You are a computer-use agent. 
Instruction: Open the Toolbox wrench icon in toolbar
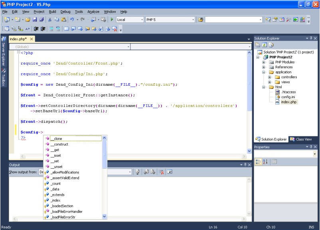(x=288, y=20)
